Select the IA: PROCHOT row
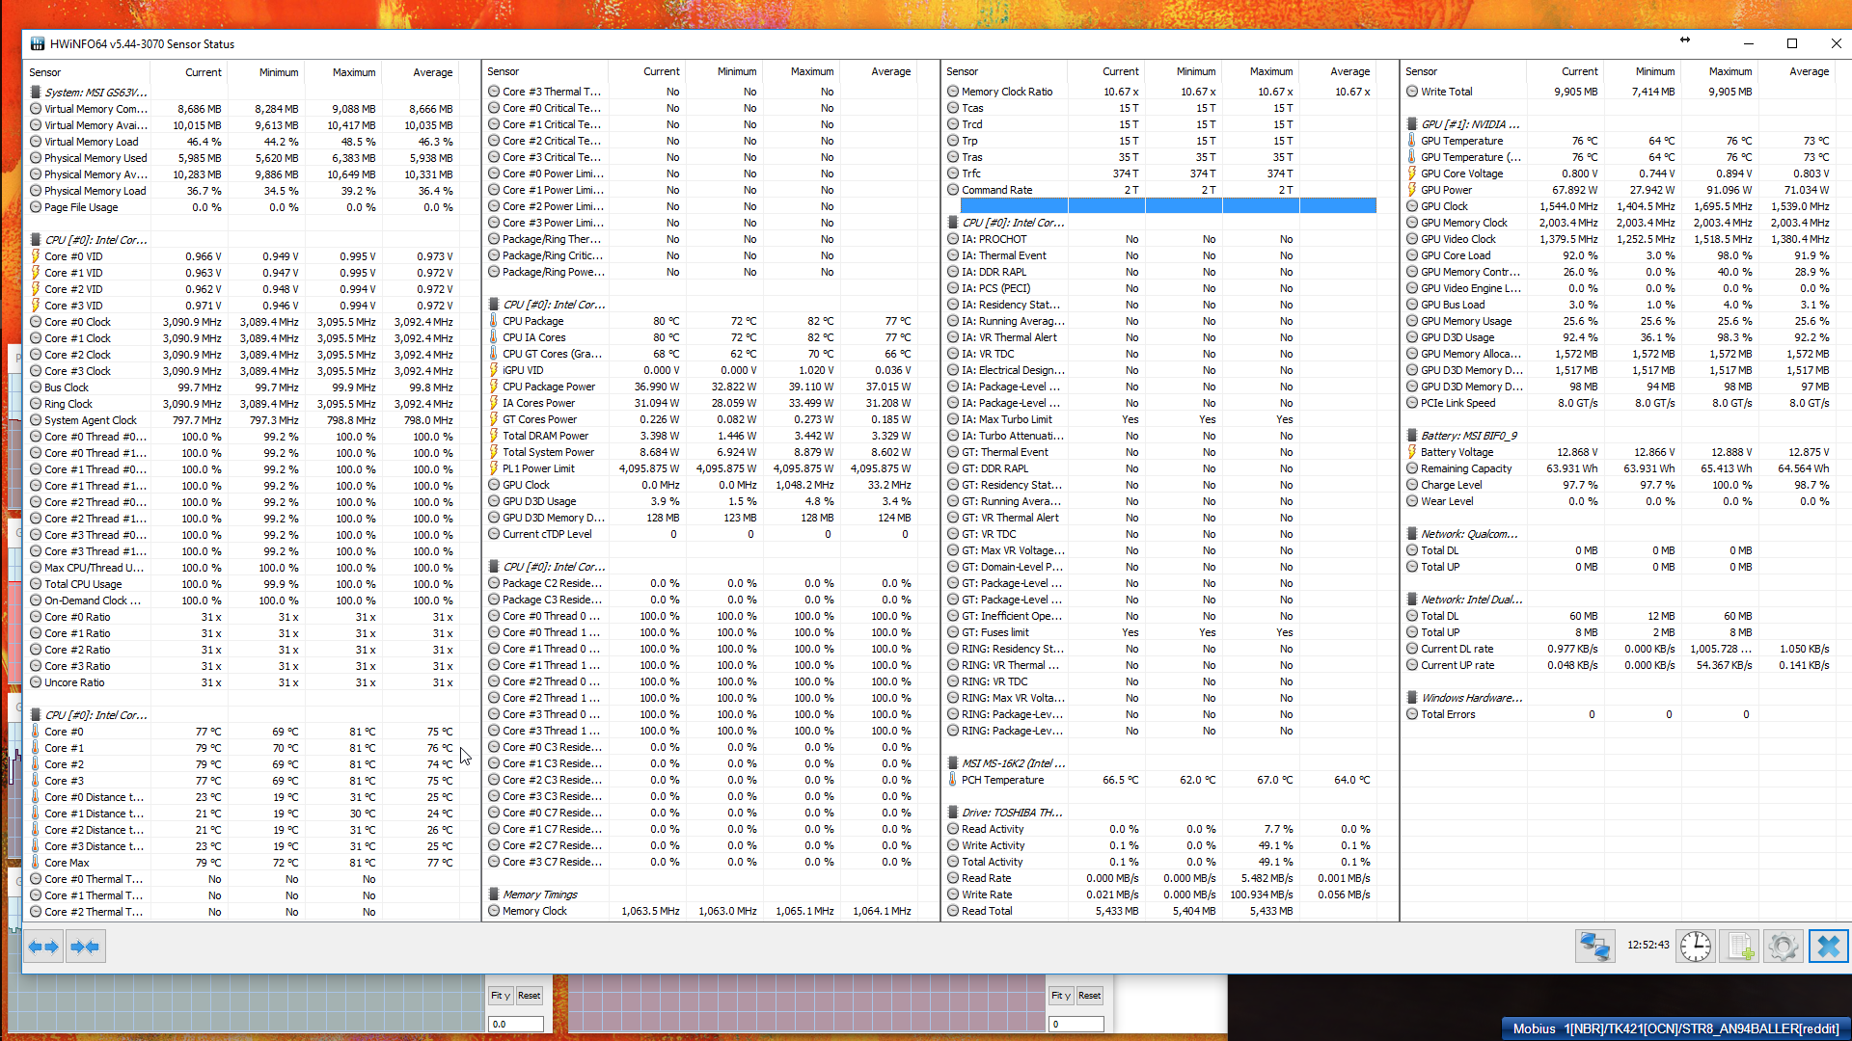The width and height of the screenshot is (1852, 1041). [1160, 239]
